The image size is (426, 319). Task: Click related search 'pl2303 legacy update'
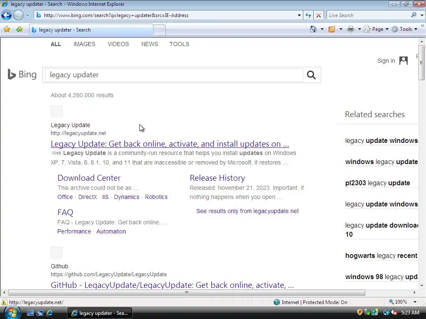click(x=378, y=183)
